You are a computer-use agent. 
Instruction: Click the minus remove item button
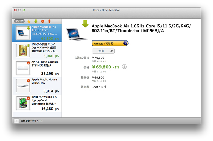click(16, 121)
